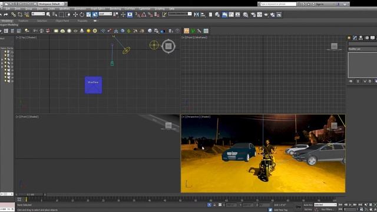Click the Add Time Tag label

point(280,210)
